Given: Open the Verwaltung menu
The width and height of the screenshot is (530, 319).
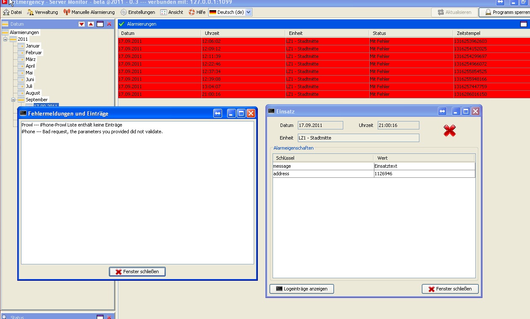Looking at the screenshot, I should point(42,12).
